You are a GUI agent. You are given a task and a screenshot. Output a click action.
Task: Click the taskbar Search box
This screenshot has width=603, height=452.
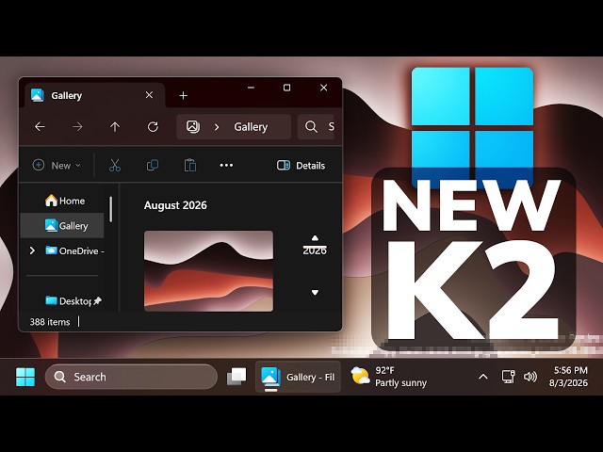[x=131, y=377]
